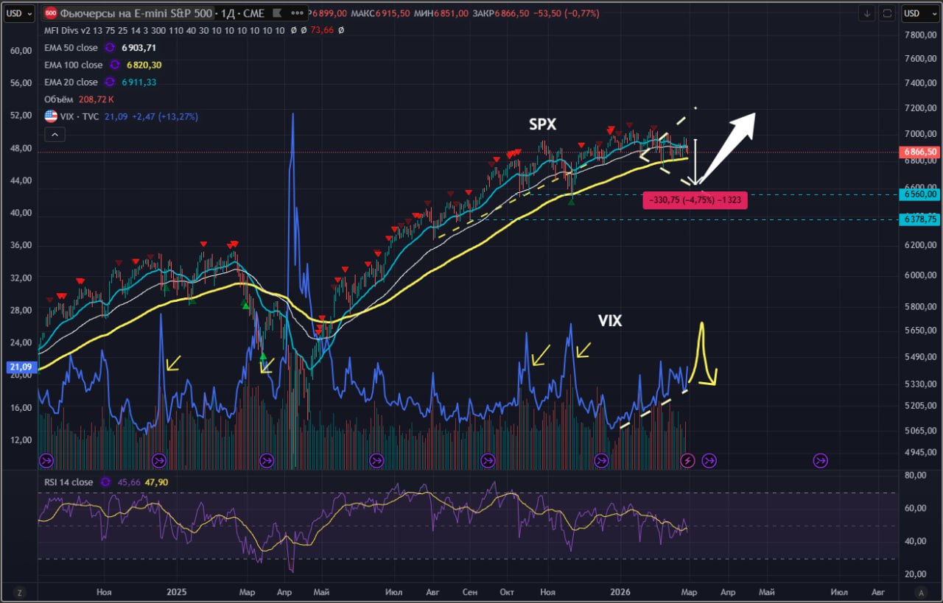Viewport: 943px width, 603px height.
Task: Open the USD dropdown at top left
Action: 18,13
